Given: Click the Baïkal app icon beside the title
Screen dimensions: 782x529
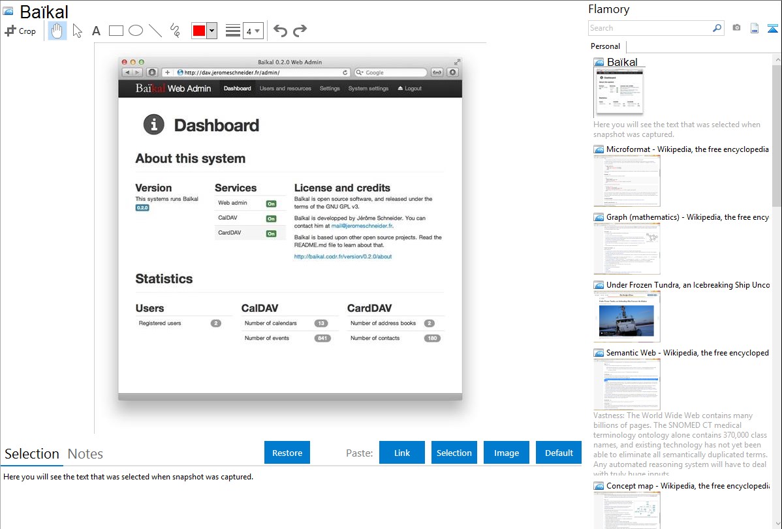Looking at the screenshot, I should click(8, 12).
